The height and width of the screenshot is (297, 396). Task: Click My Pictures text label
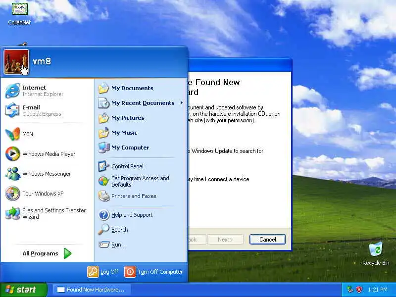pos(128,118)
